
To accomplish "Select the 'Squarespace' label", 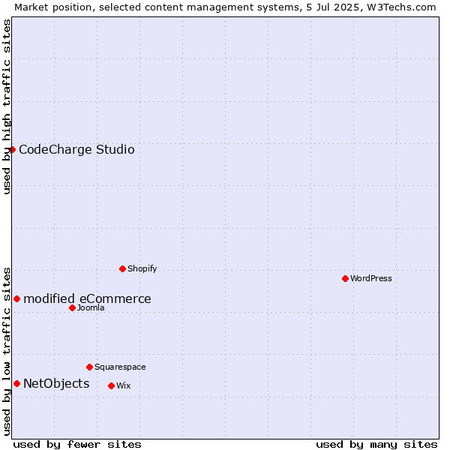I will coord(120,367).
